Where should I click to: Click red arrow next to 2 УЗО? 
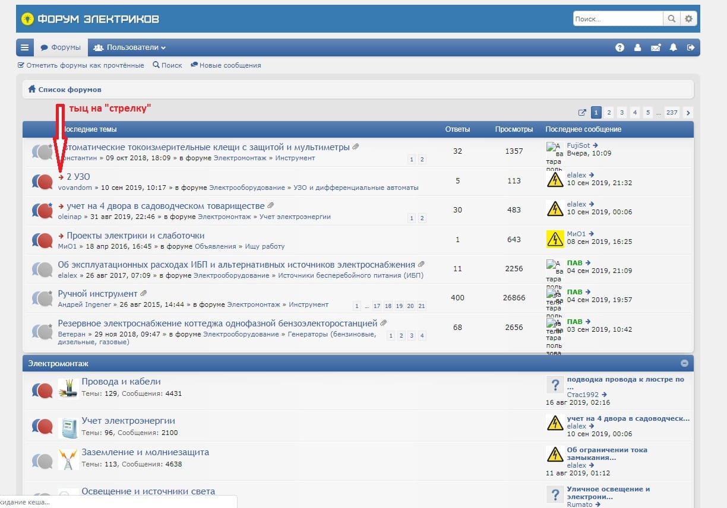61,177
